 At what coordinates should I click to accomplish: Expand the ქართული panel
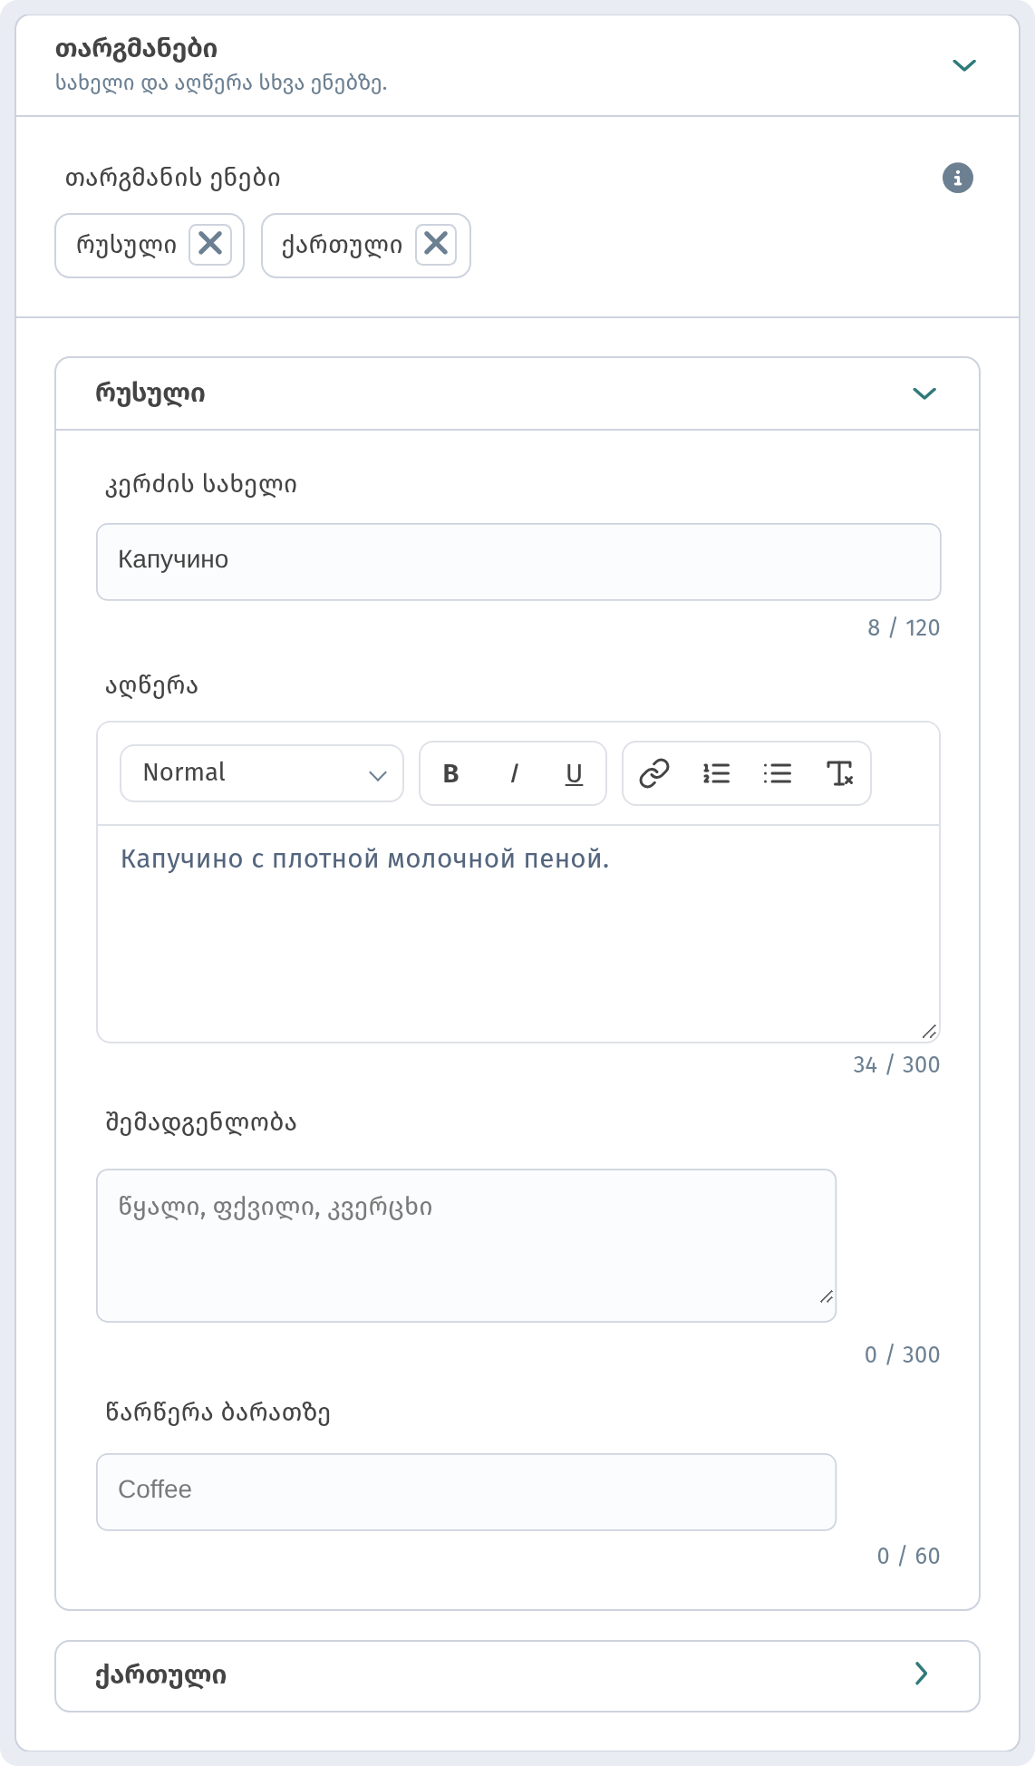(922, 1674)
